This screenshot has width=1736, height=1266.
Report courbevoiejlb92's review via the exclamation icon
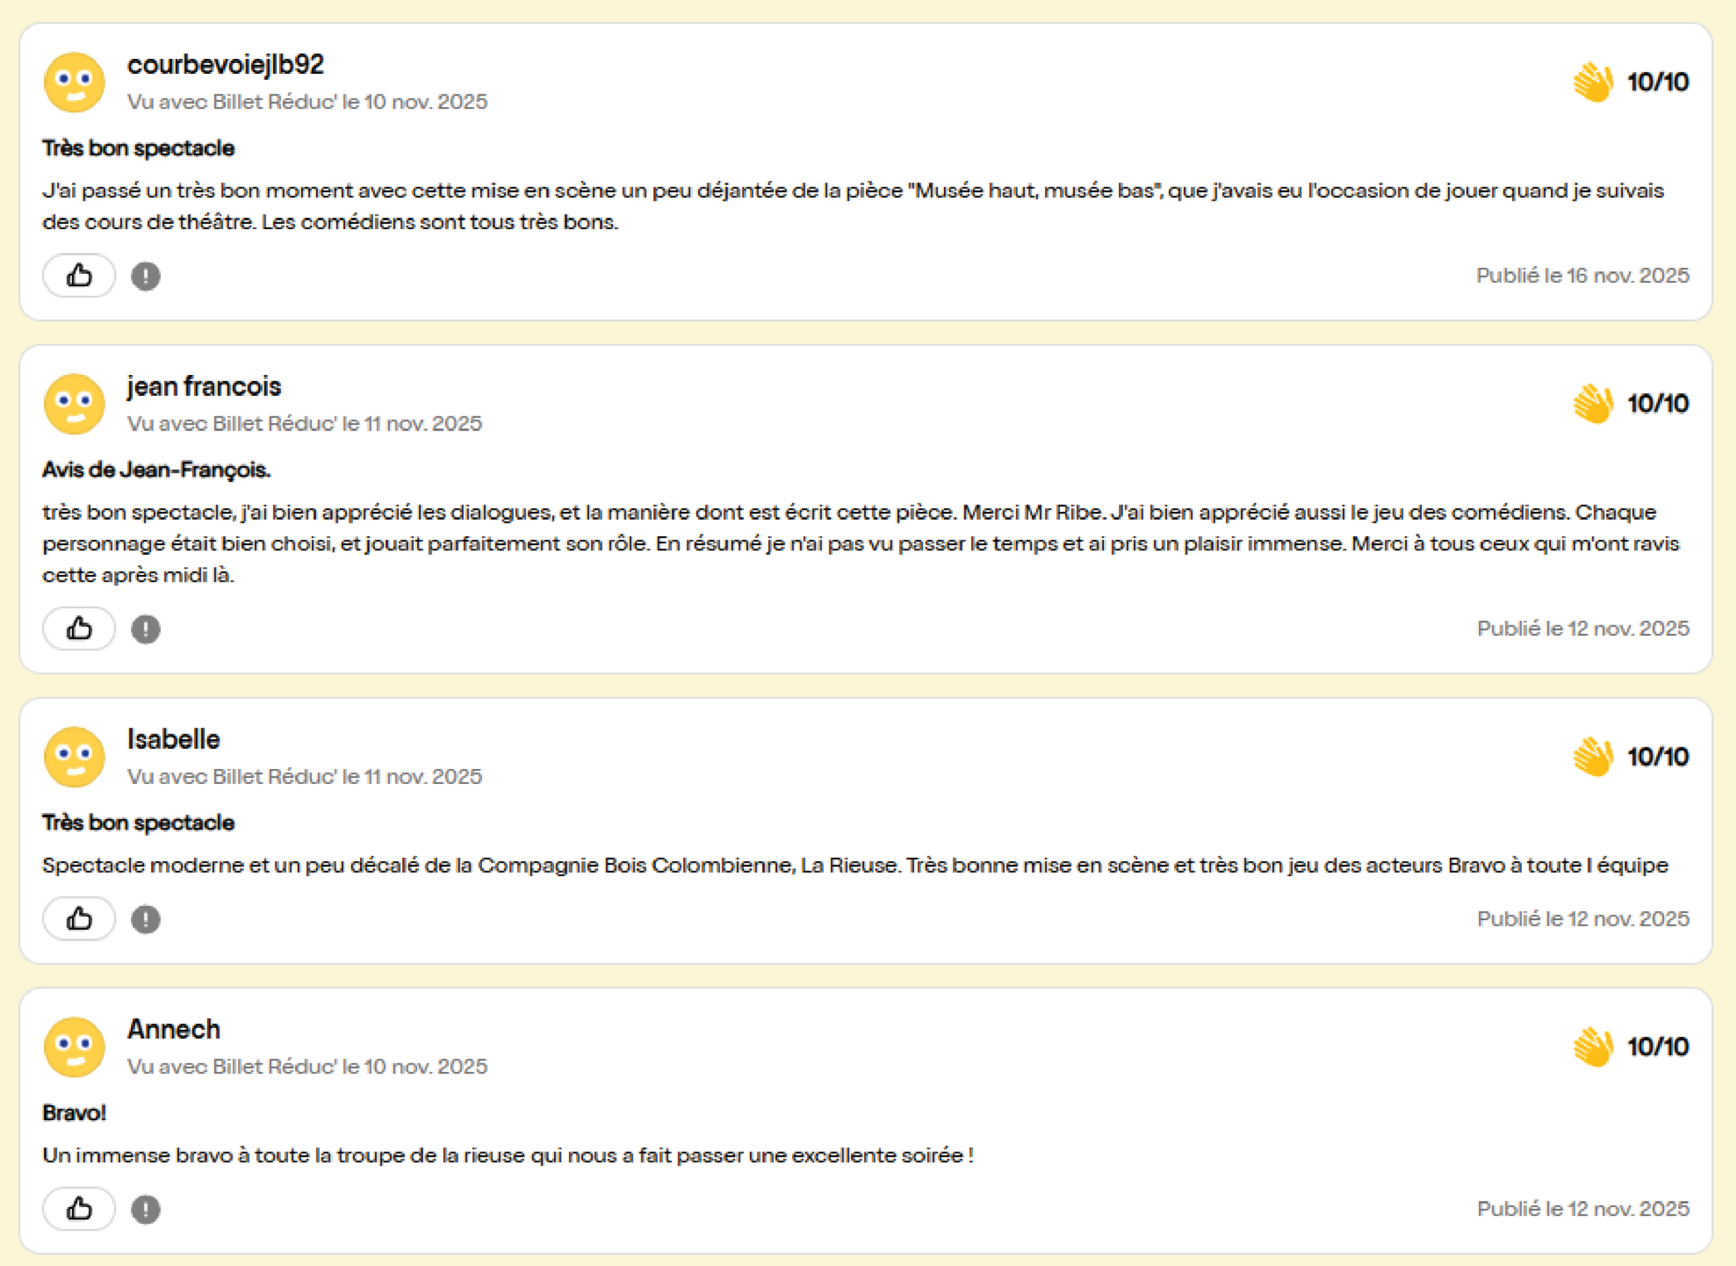click(x=146, y=276)
